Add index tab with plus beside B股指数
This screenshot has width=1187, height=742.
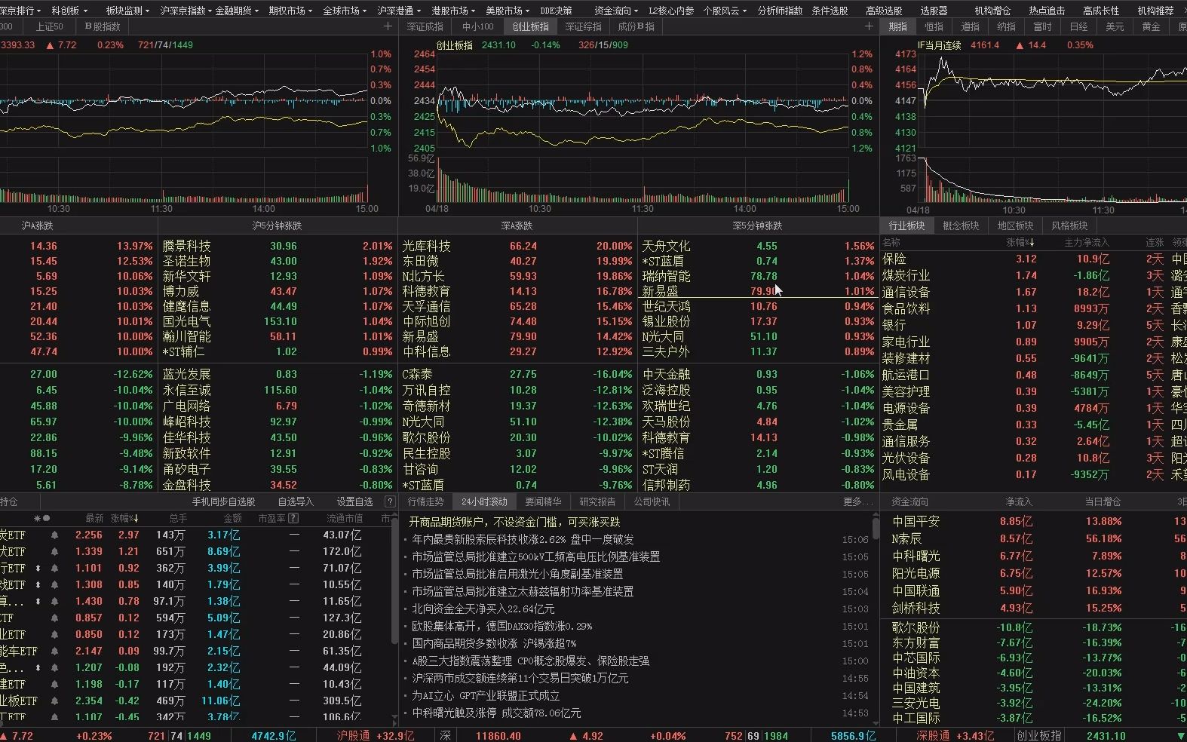388,26
